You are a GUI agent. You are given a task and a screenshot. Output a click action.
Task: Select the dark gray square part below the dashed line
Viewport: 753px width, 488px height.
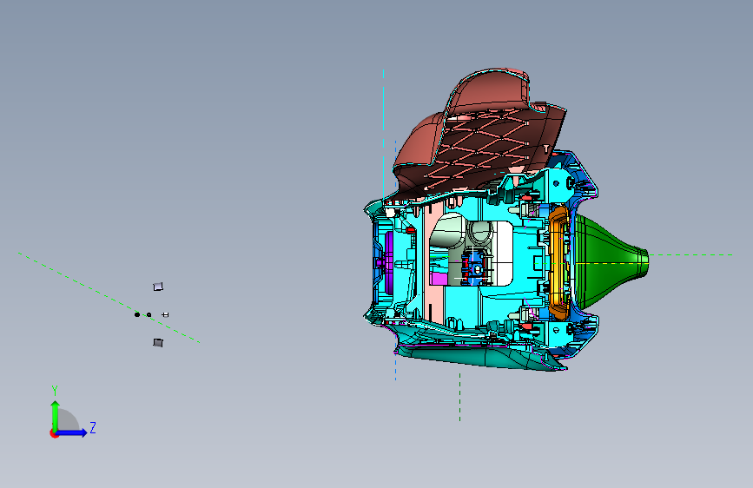(158, 342)
